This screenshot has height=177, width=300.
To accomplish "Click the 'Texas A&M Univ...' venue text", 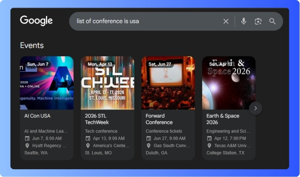I will (233, 146).
